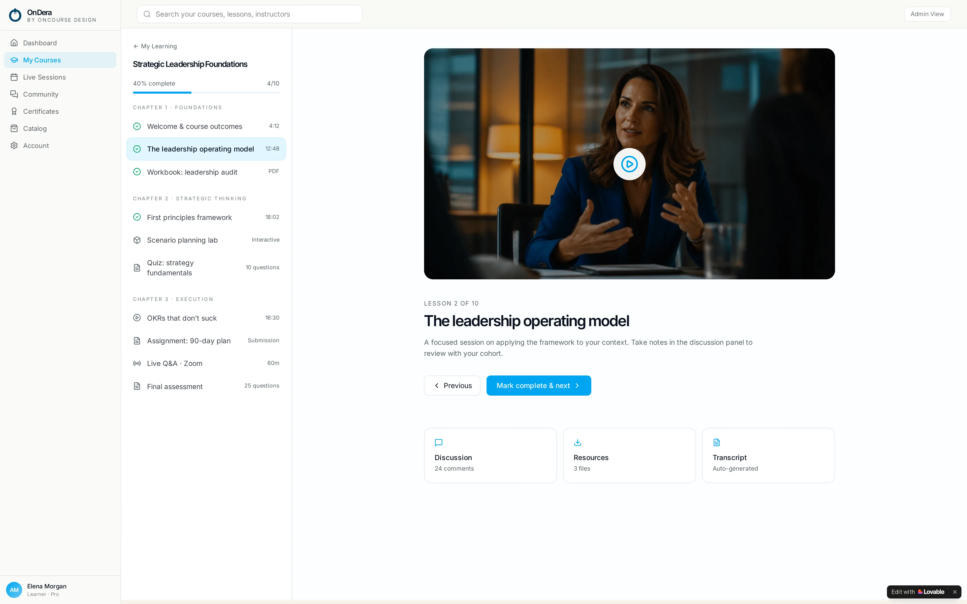Click the 4/10 lesson count
The width and height of the screenshot is (967, 604).
tap(273, 84)
